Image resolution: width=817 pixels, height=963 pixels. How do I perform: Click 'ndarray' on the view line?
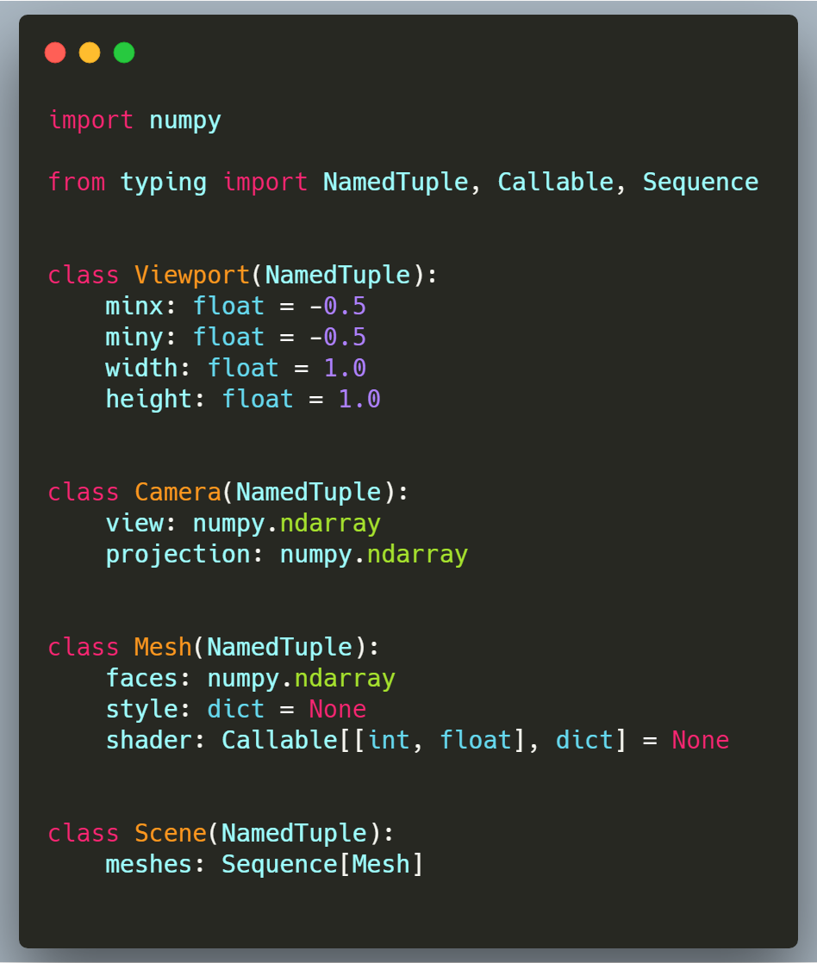tap(330, 524)
